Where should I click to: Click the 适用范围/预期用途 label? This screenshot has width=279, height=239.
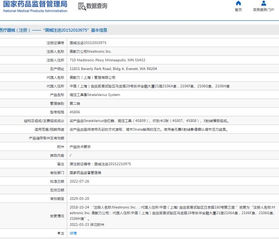point(49,129)
